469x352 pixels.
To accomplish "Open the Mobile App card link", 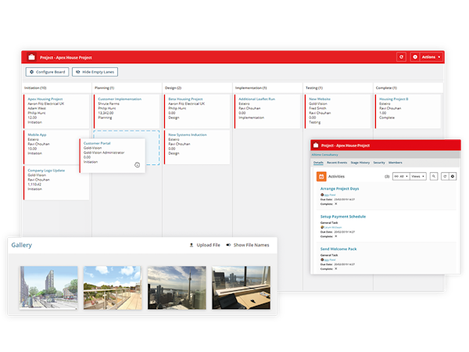I will pos(38,135).
